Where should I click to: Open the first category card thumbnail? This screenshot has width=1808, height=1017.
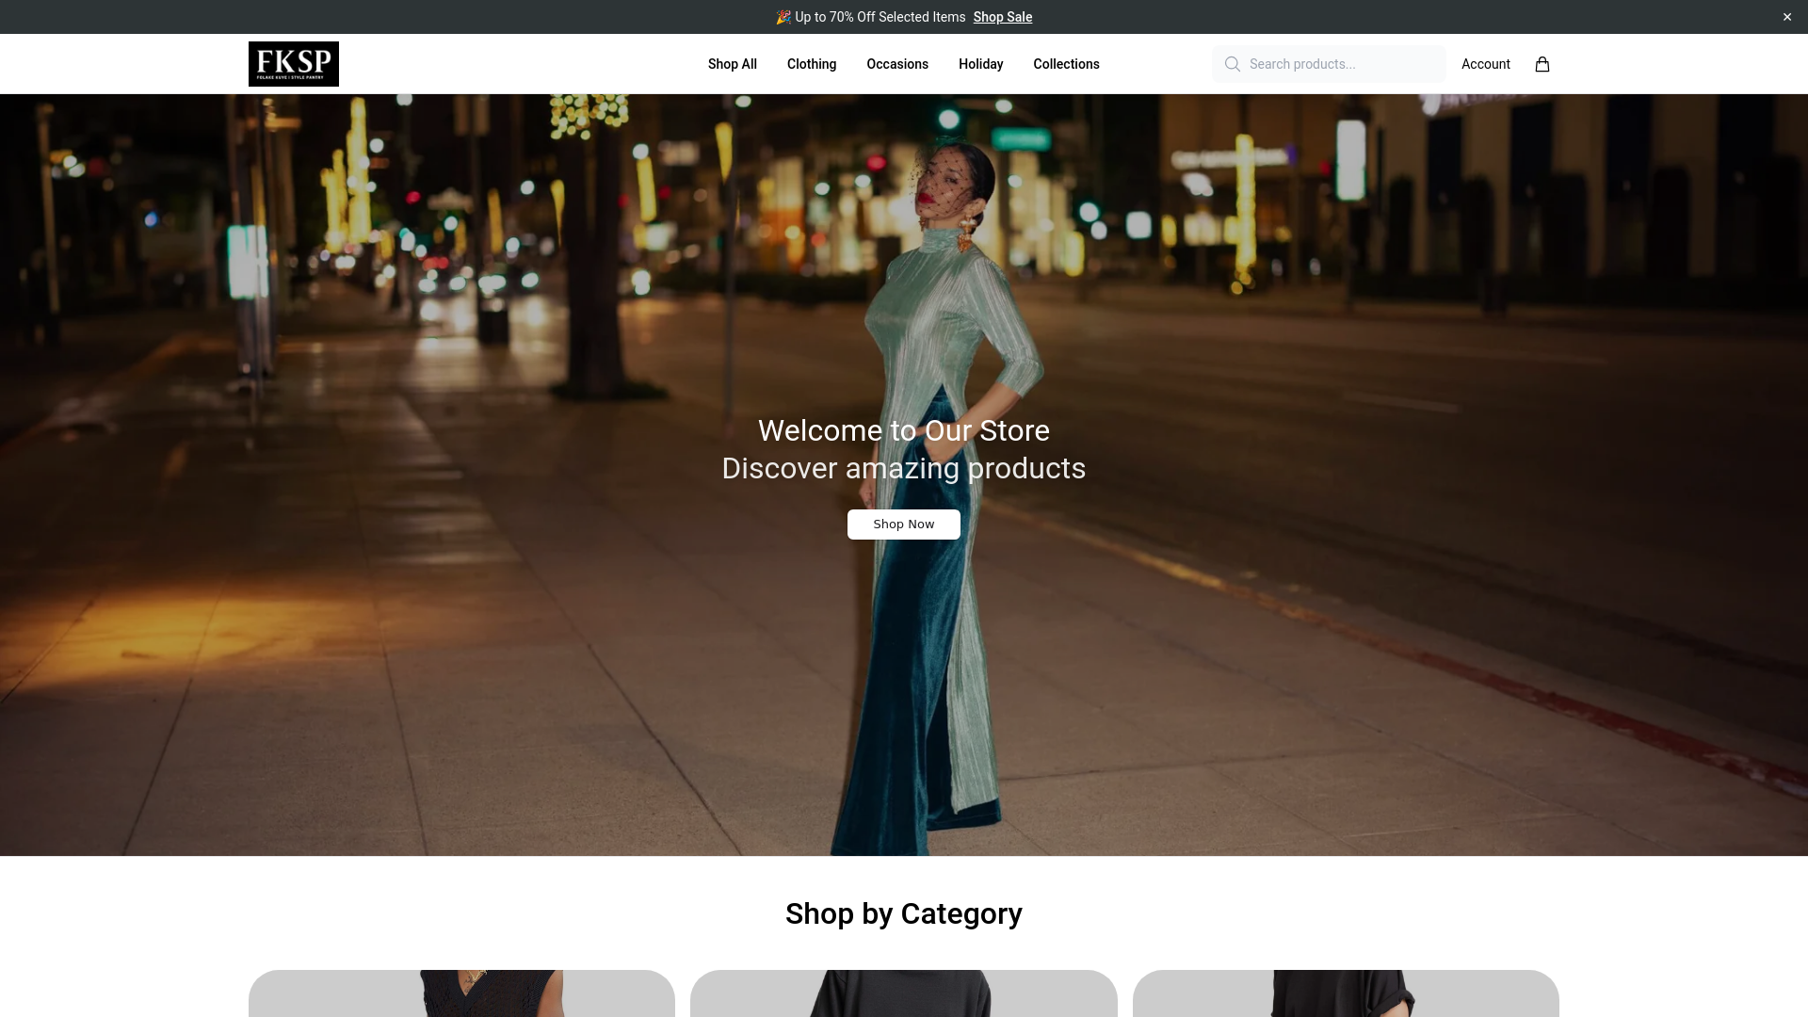tap(461, 993)
